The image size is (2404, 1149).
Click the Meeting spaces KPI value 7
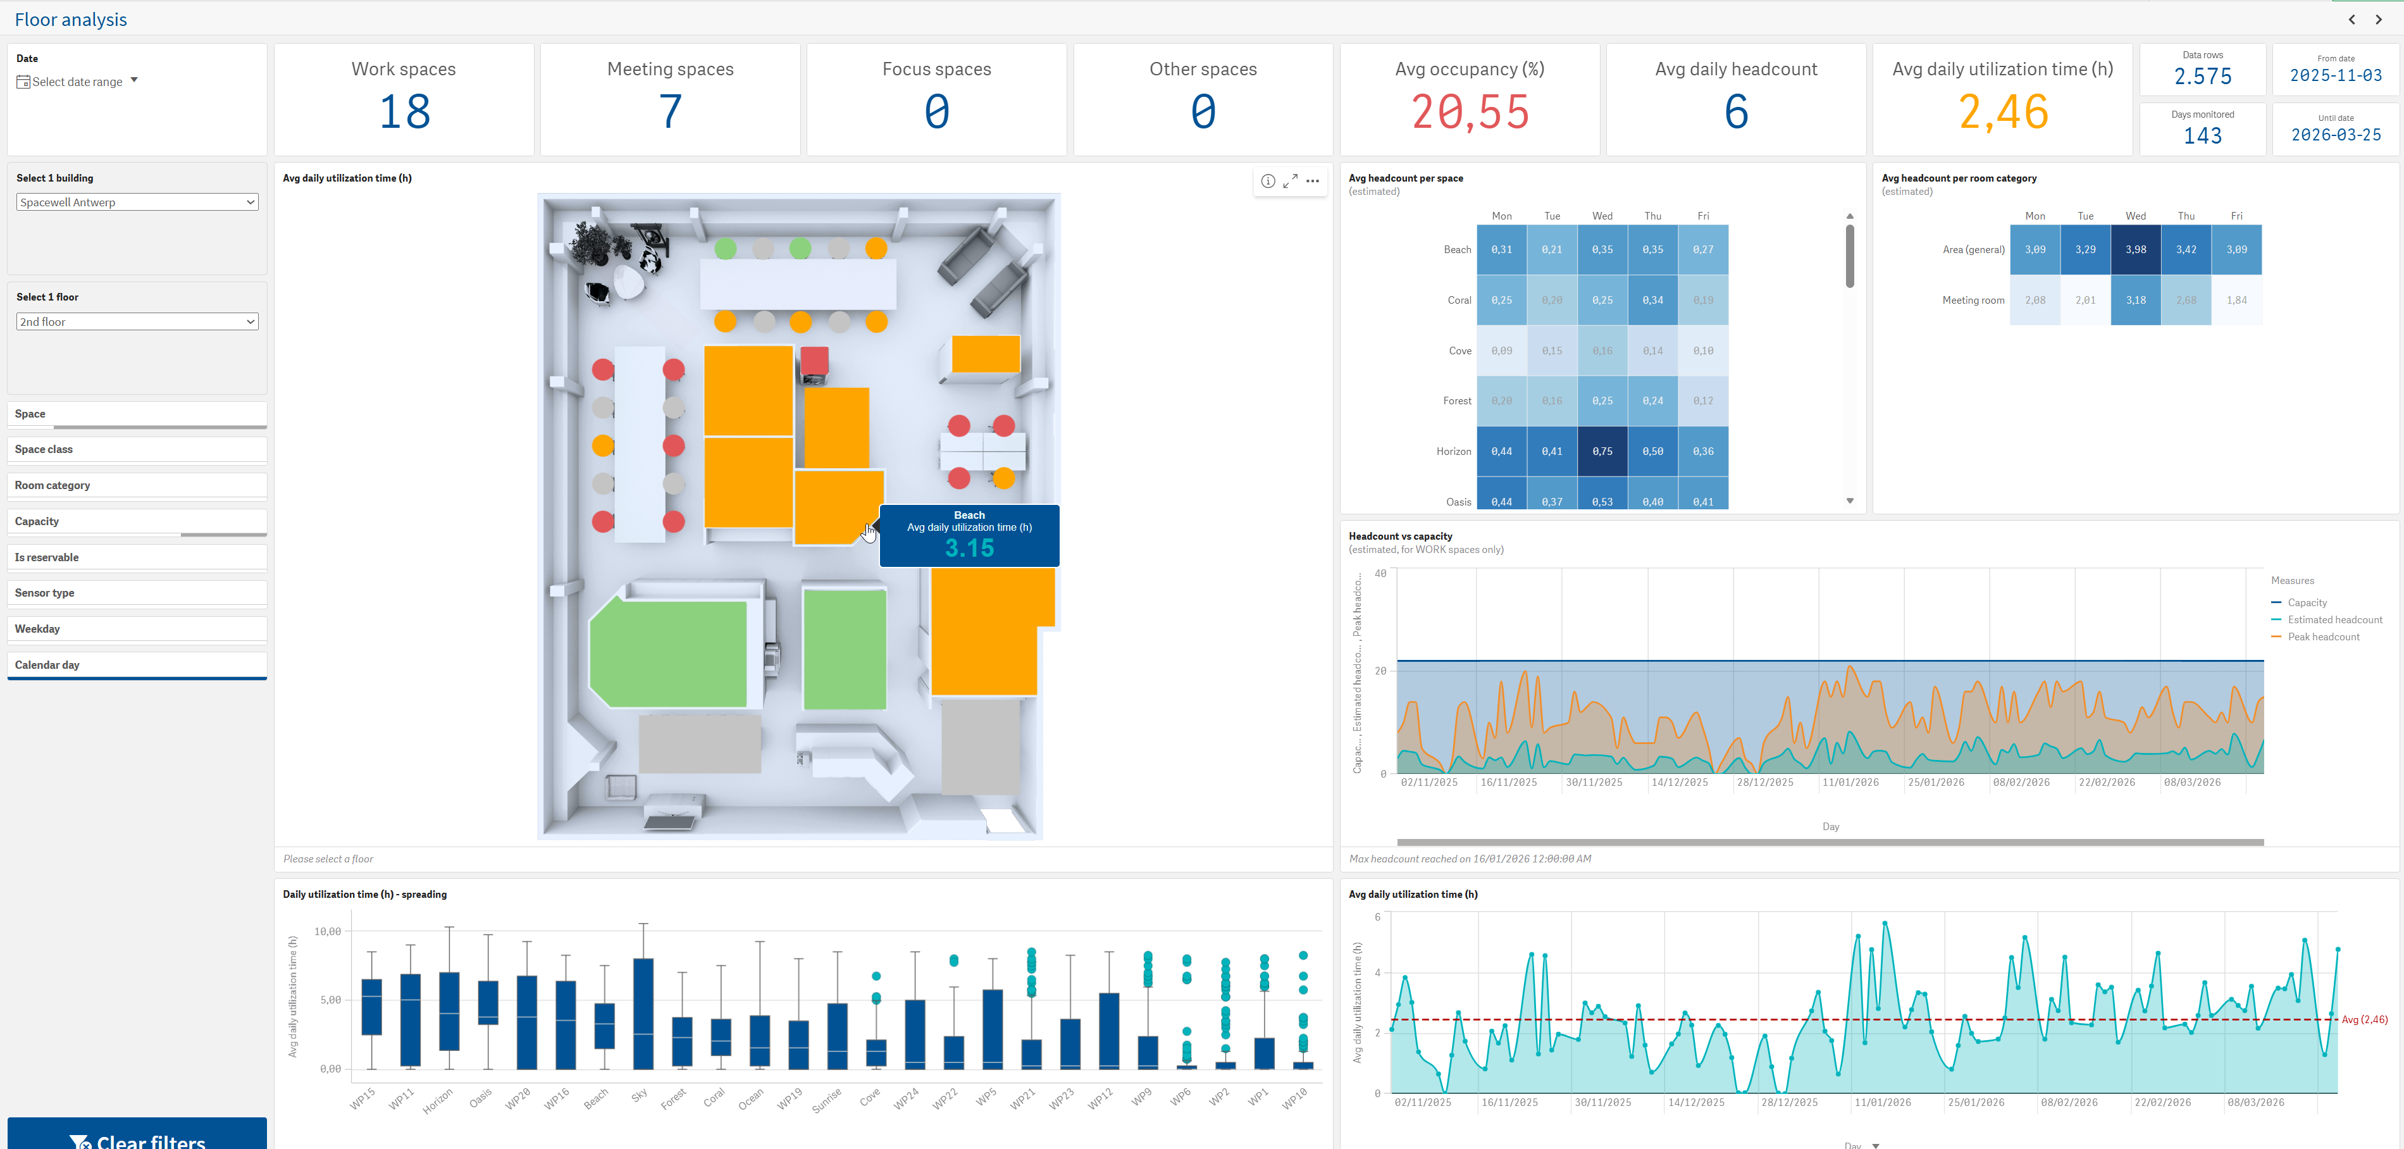[x=670, y=112]
